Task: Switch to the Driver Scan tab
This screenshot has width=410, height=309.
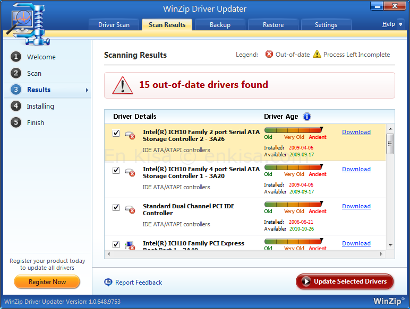Action: tap(114, 25)
